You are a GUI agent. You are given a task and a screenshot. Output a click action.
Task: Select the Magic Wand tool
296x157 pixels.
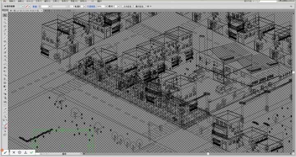(x=5, y=23)
